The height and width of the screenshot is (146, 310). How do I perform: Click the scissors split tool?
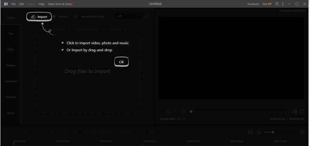click(52, 132)
